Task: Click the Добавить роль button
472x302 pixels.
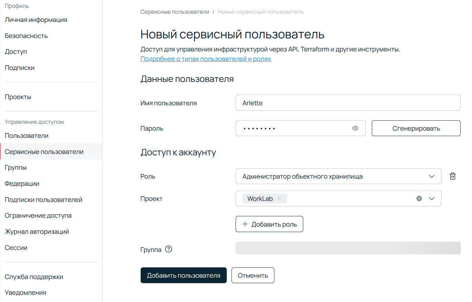Action: pos(269,224)
